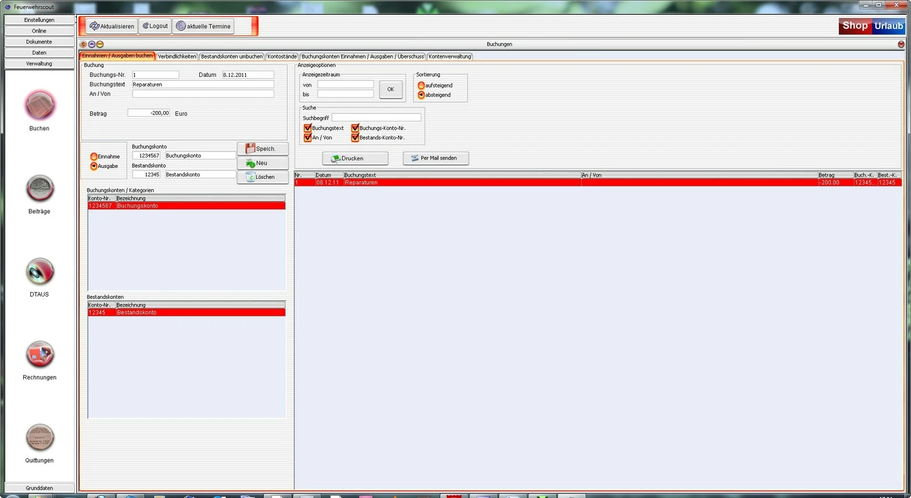Click the Suchbegriff search field
Viewport: 911px width, 498px height.
[376, 118]
